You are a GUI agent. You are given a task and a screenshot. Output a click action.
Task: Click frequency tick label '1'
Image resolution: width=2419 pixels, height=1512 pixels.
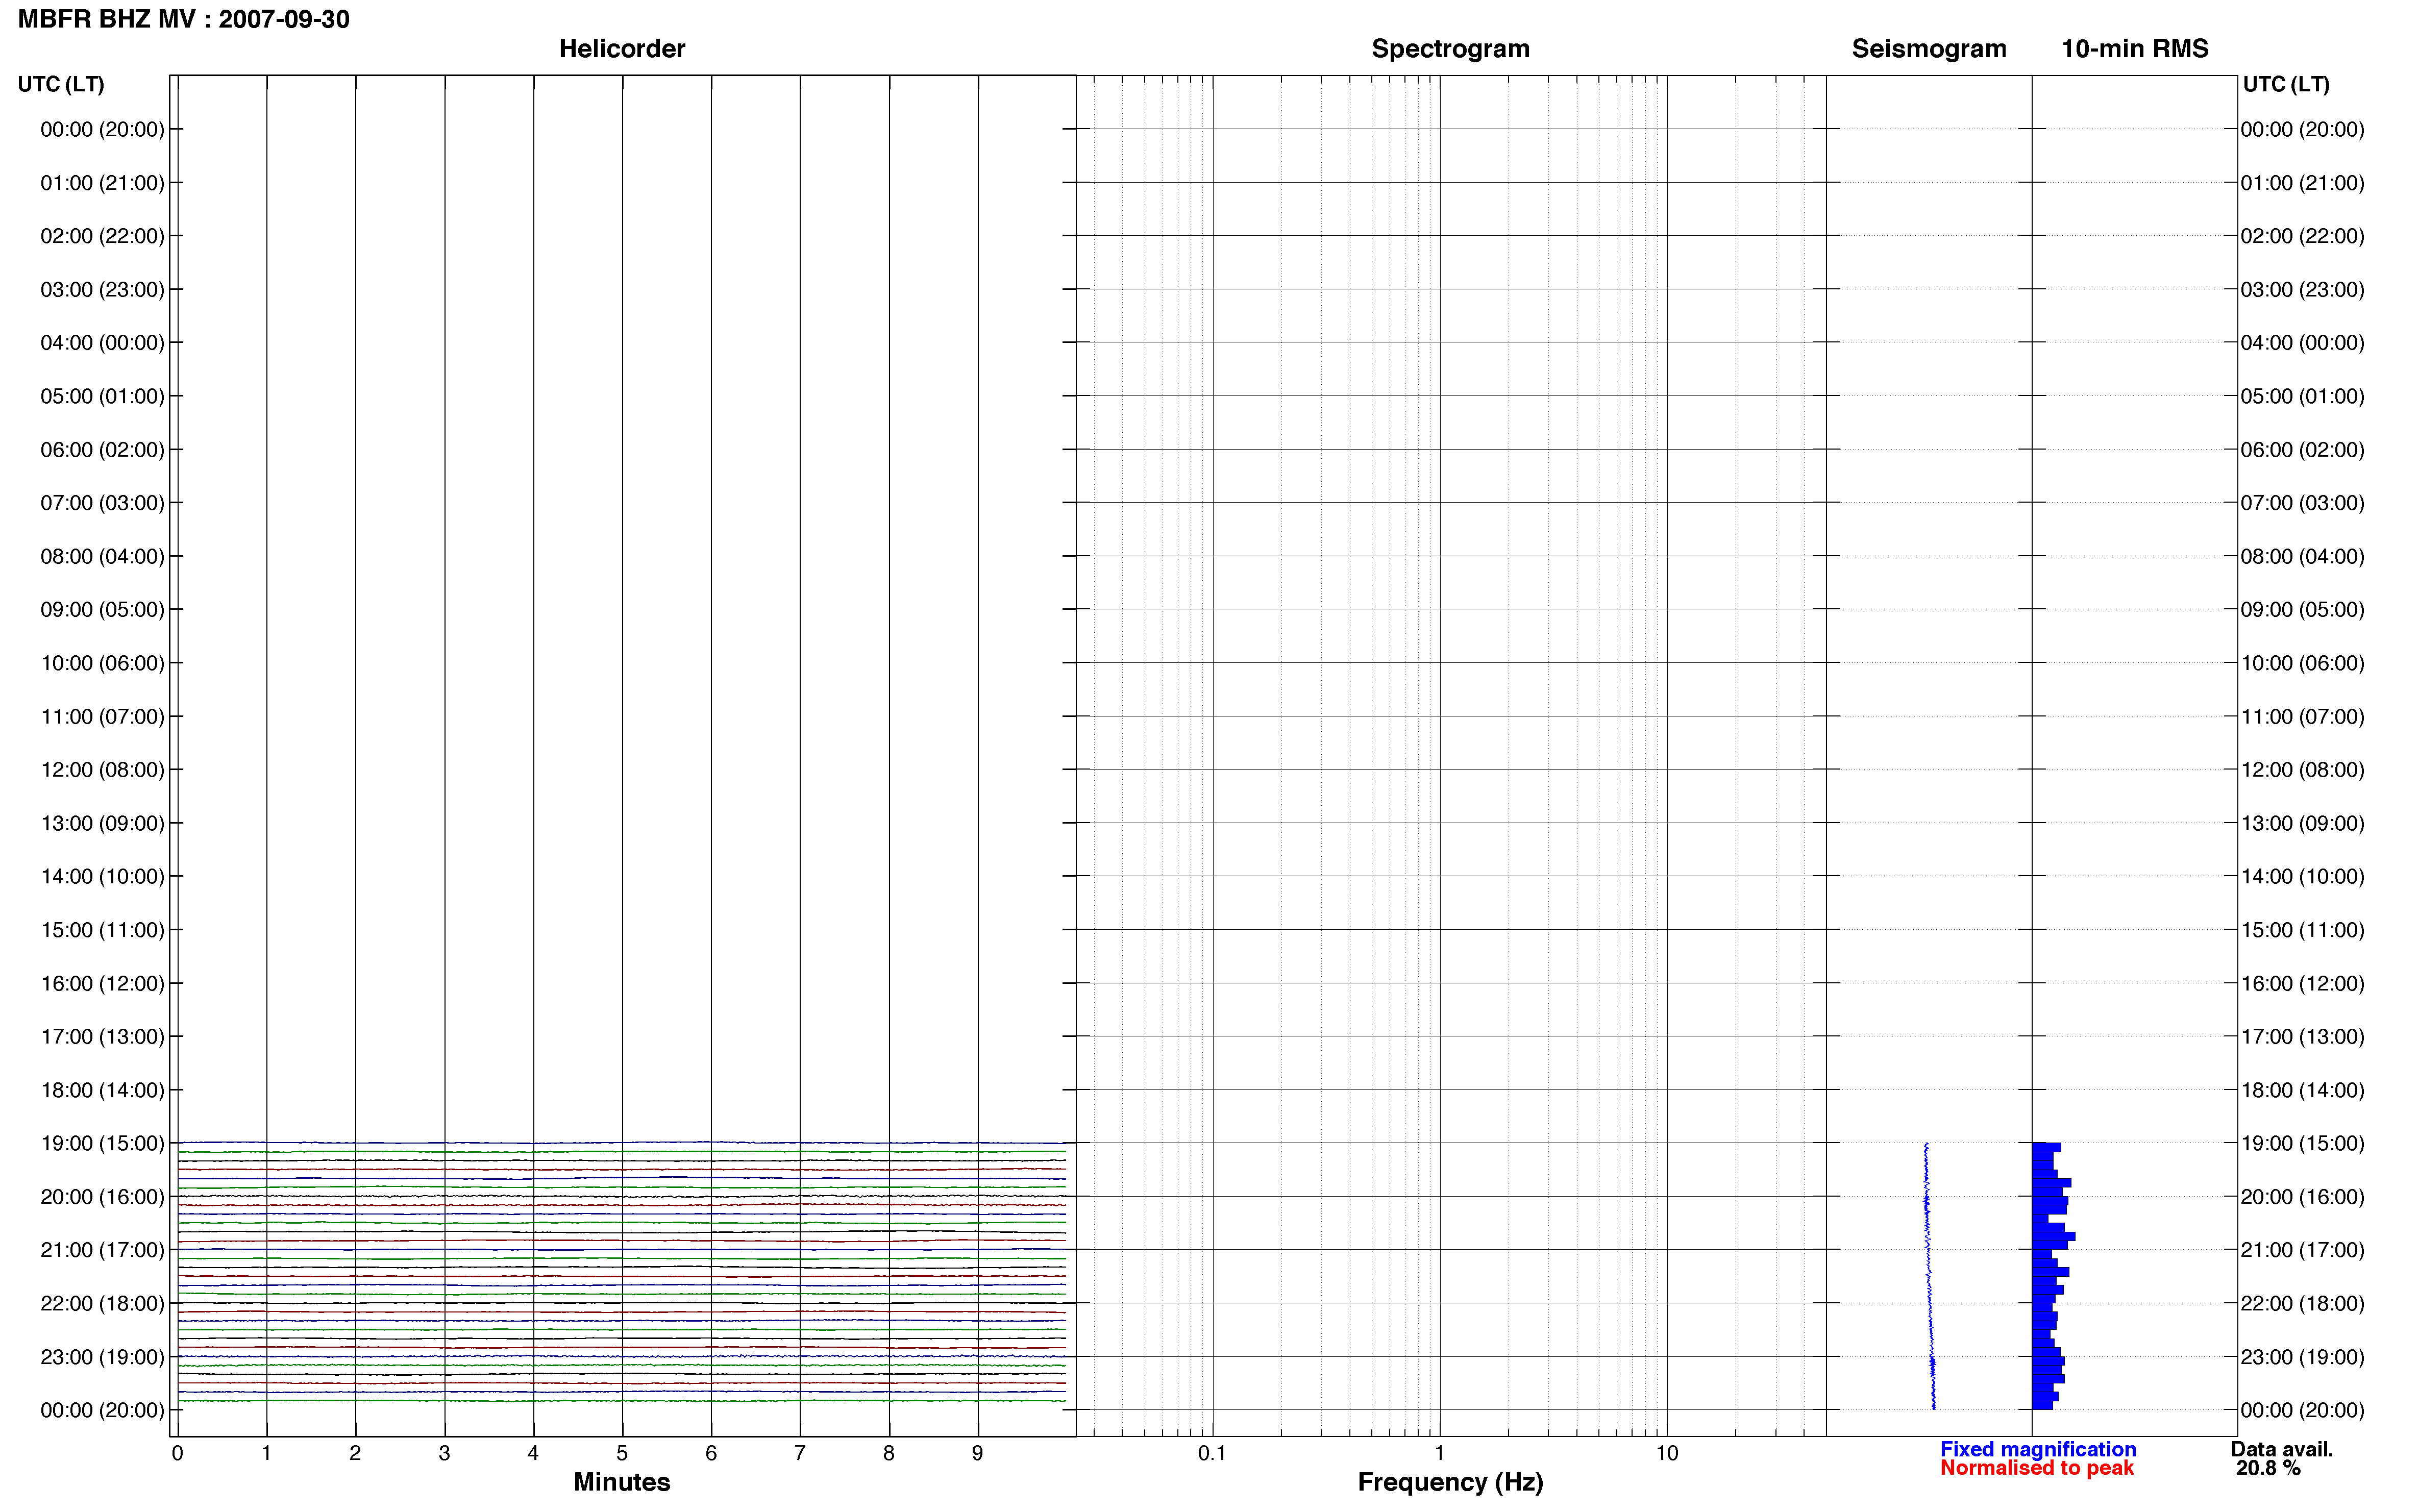coord(1439,1453)
